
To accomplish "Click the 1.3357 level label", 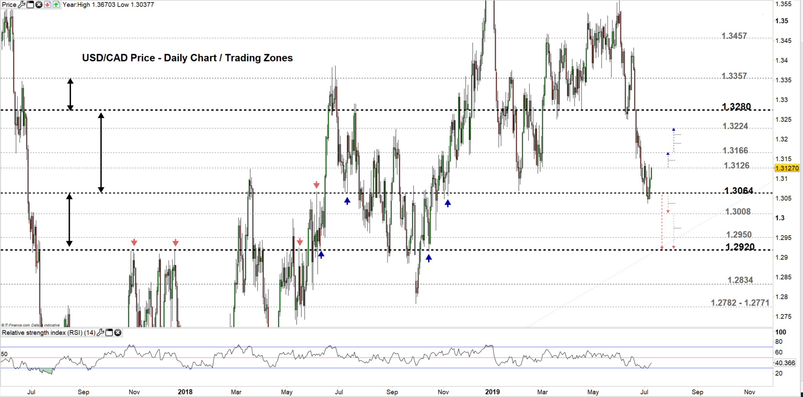I will [x=734, y=76].
